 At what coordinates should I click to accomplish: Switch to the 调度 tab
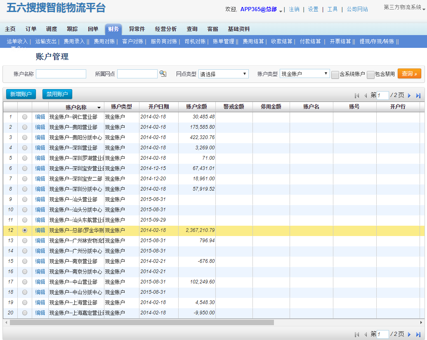pyautogui.click(x=52, y=29)
